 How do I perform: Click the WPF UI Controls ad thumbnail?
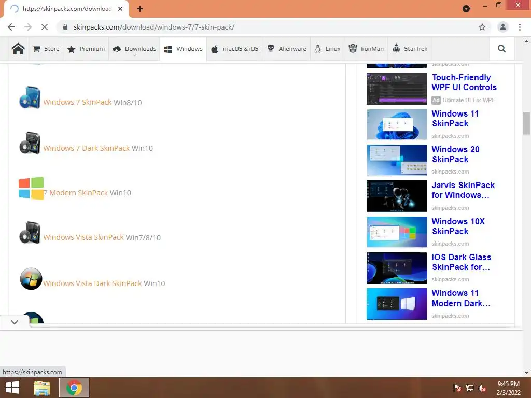coord(397,89)
